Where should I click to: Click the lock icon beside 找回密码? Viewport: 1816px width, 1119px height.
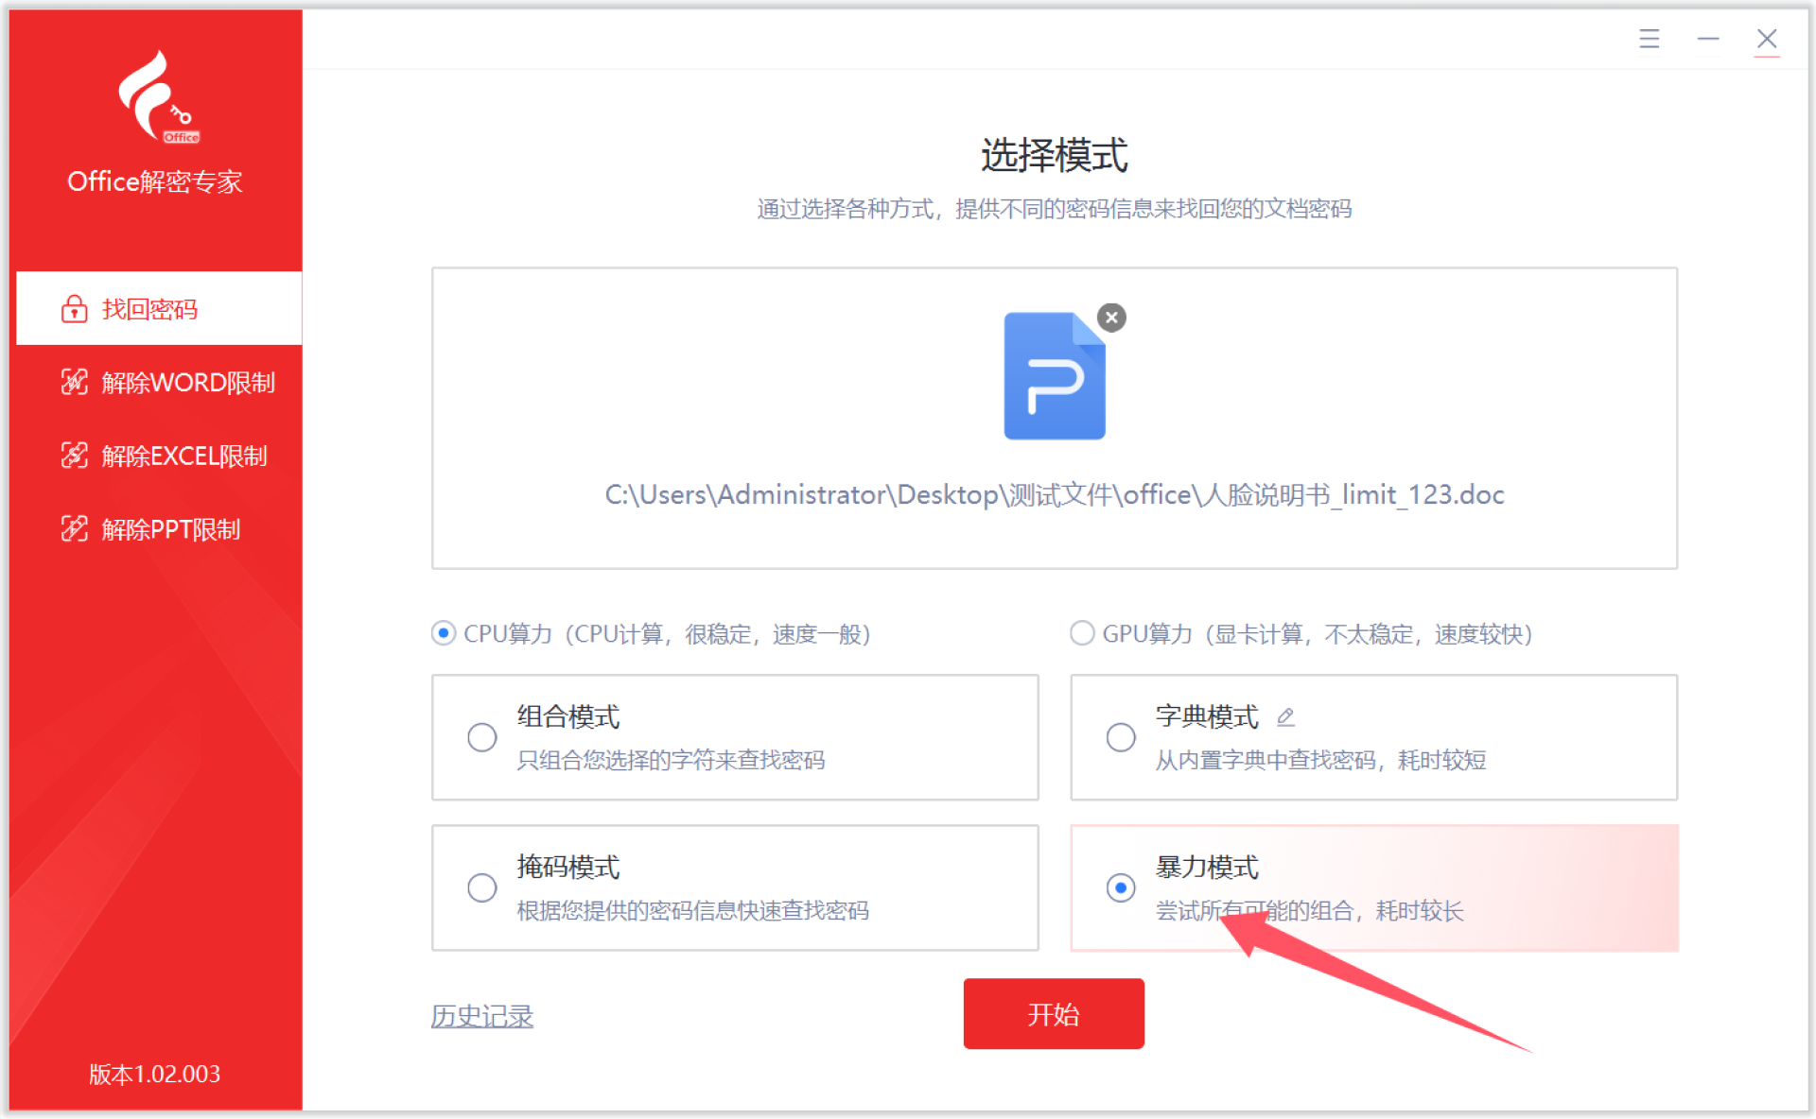coord(75,309)
